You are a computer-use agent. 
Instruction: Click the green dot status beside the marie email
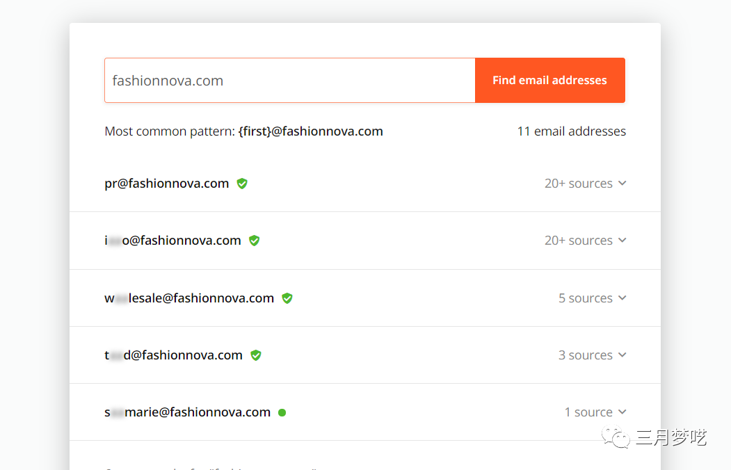282,412
